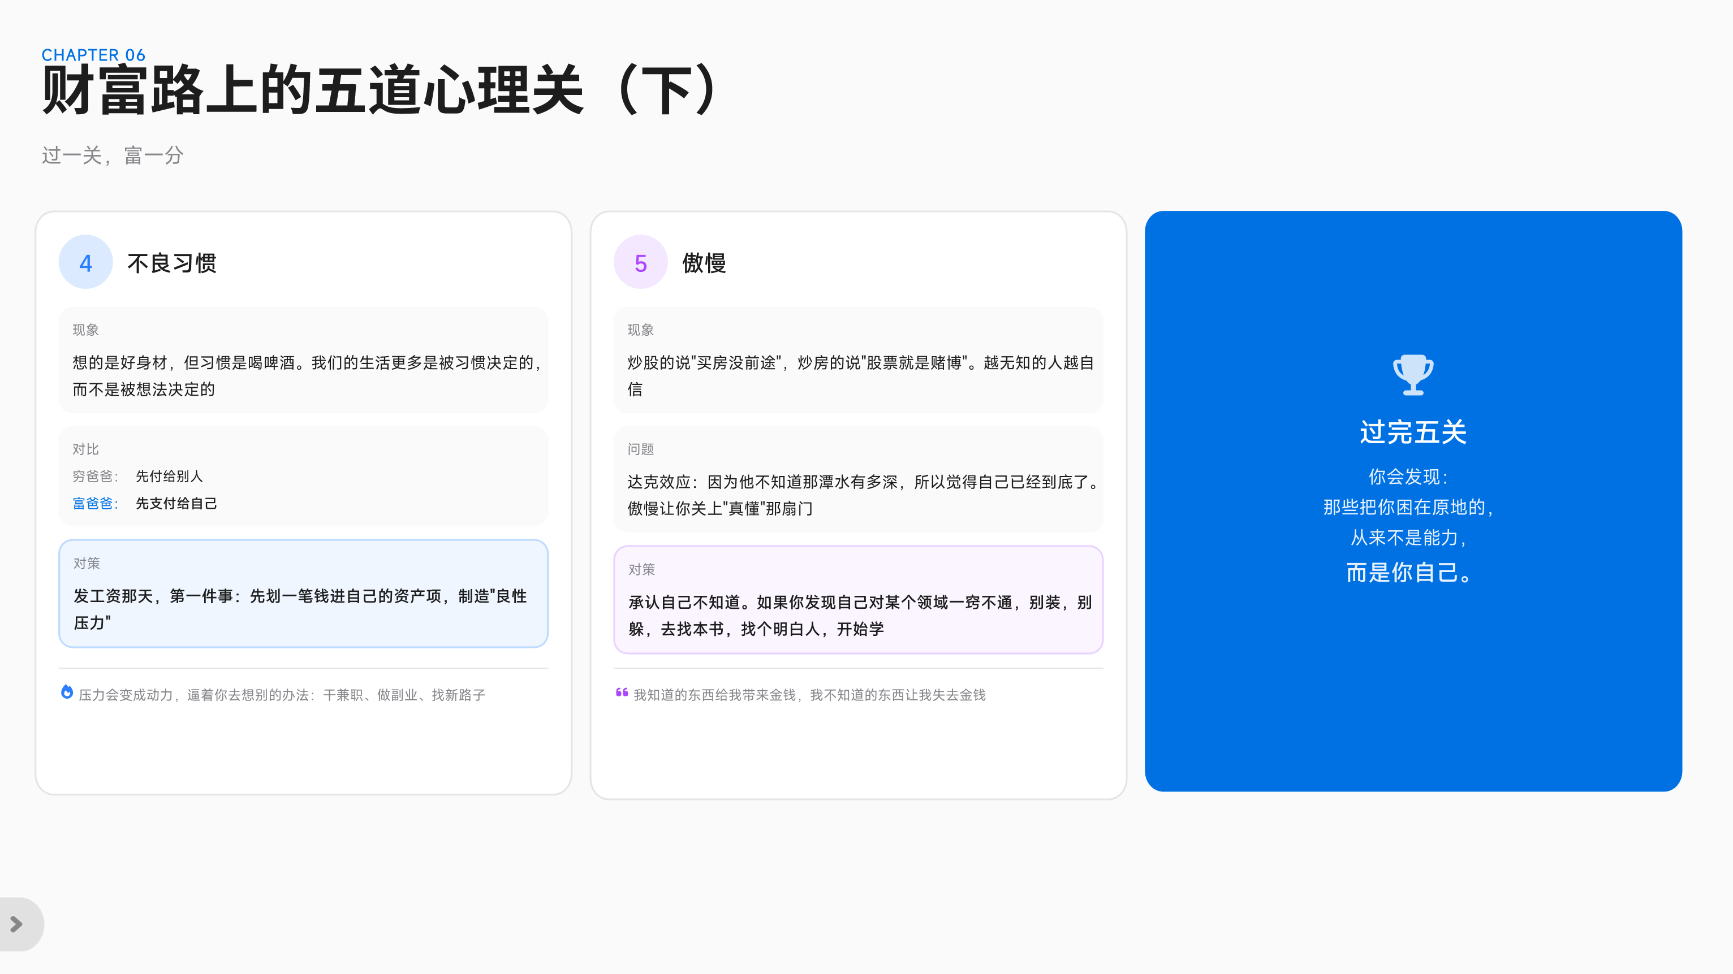Click the 过完五关 heading in blue card
The width and height of the screenshot is (1733, 974).
(1413, 432)
